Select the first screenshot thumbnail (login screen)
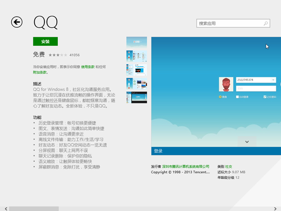 (x=137, y=42)
